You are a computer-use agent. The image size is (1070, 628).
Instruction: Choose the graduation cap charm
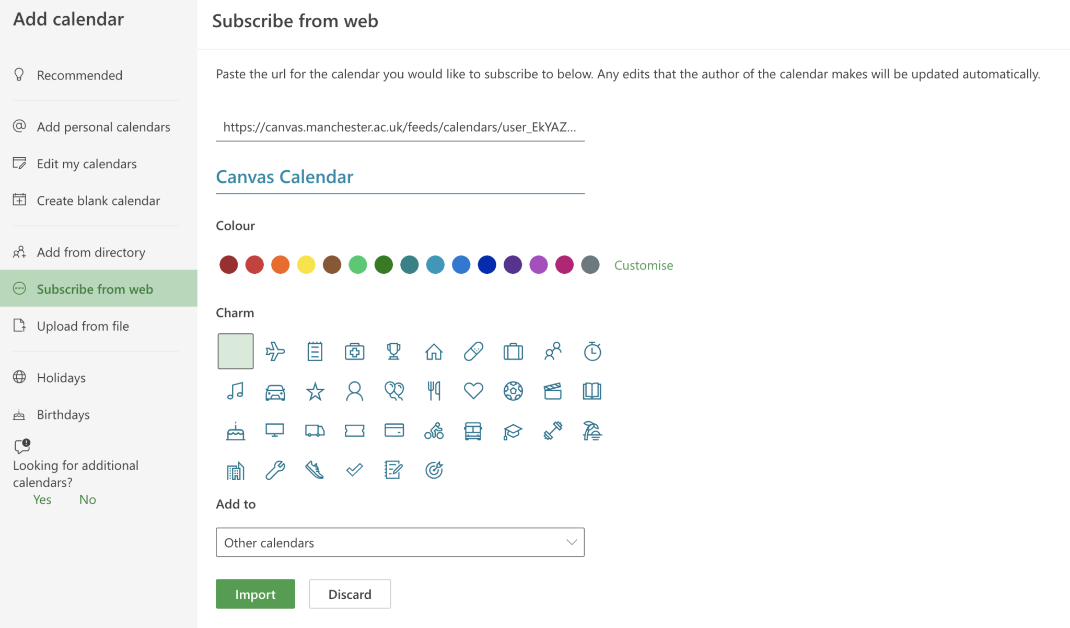(x=513, y=431)
